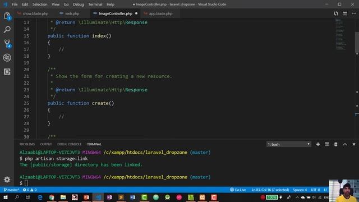This screenshot has width=359, height=202.
Task: Select the TERMINAL panel tab
Action: click(94, 144)
